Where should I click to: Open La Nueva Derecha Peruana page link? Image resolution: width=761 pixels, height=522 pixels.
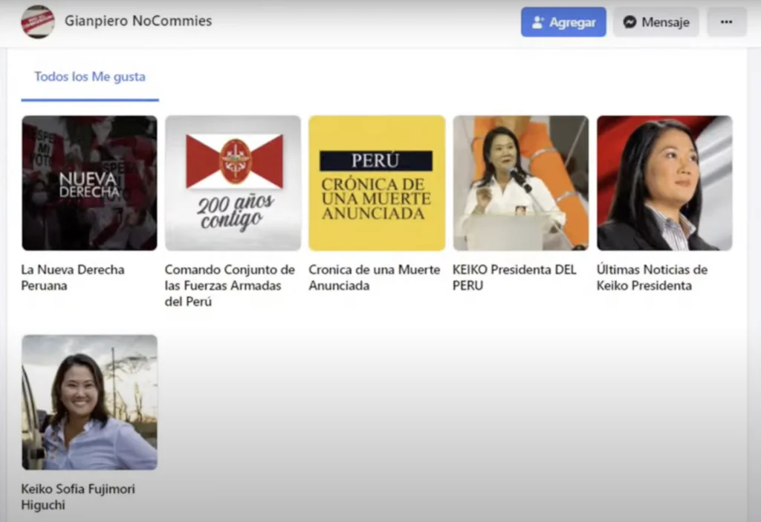click(73, 278)
